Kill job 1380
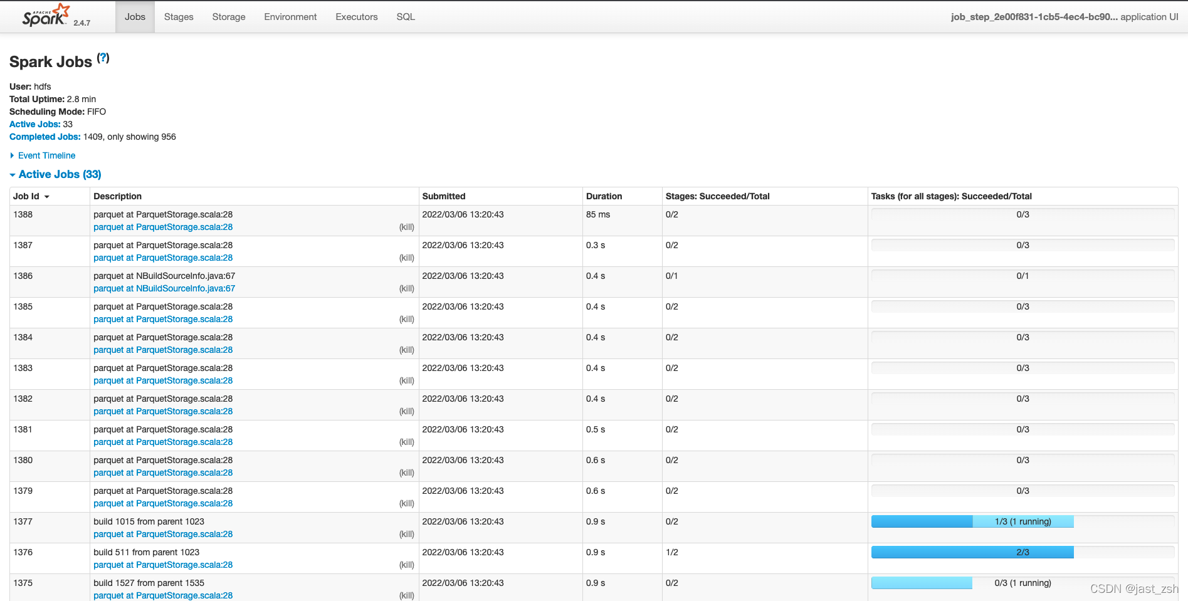The image size is (1188, 601). 407,473
